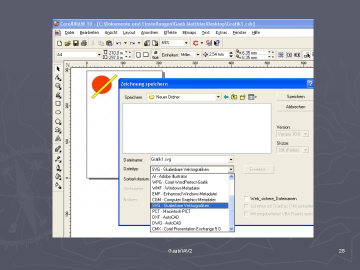Select the Outline pen tool
The width and height of the screenshot is (360, 270).
[x=58, y=168]
